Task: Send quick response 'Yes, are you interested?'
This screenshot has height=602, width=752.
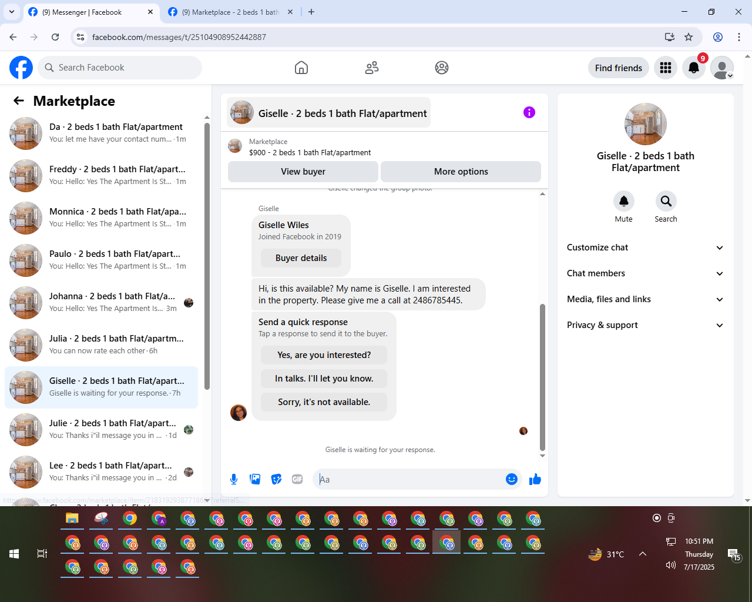Action: tap(324, 355)
